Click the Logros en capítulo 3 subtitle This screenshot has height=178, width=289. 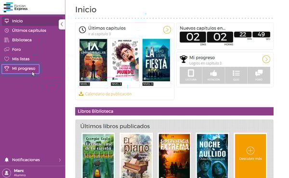click(205, 64)
